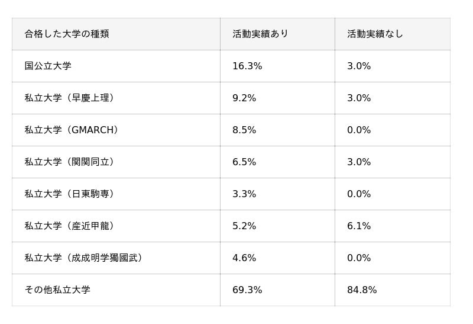
Task: Select the 6.5% value cell
Action: (244, 162)
